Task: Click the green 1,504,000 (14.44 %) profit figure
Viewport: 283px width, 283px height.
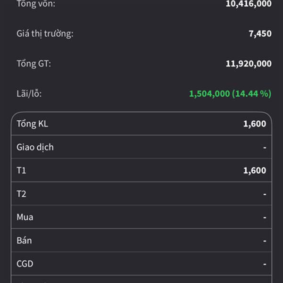Action: [x=230, y=94]
